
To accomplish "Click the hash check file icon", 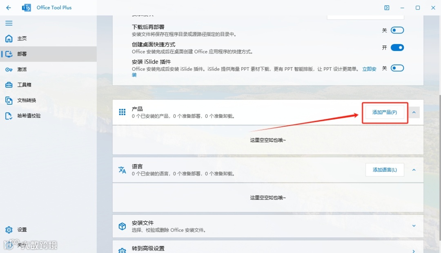I will point(9,116).
